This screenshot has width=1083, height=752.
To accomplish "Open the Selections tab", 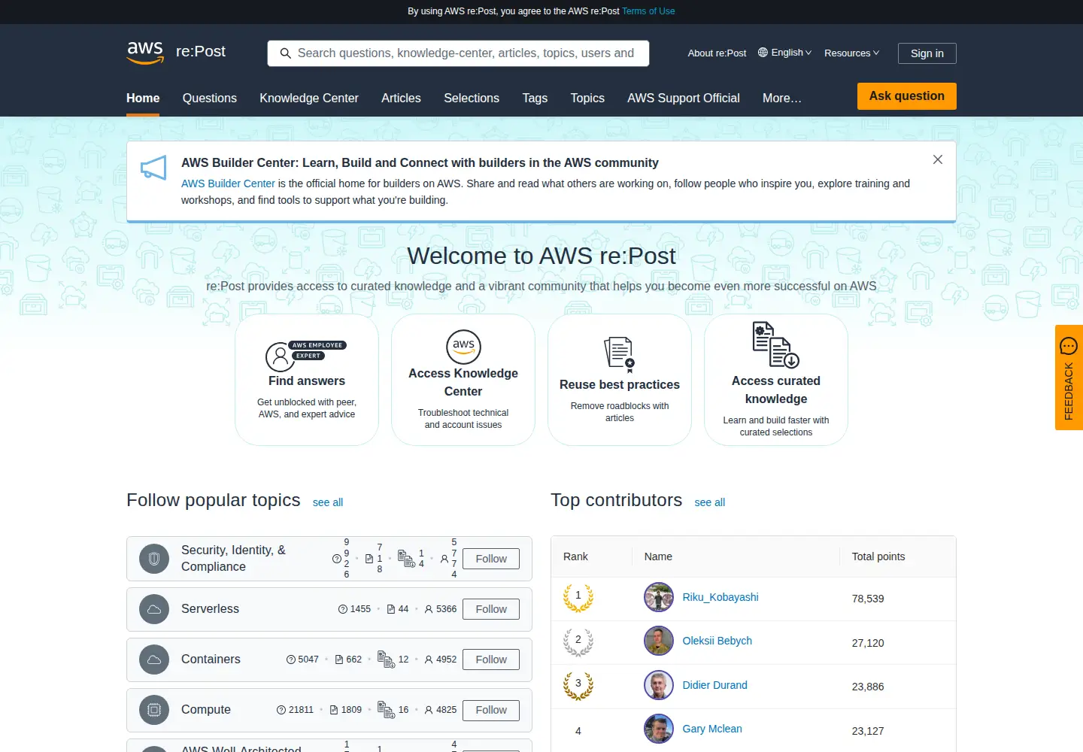I will pyautogui.click(x=472, y=98).
